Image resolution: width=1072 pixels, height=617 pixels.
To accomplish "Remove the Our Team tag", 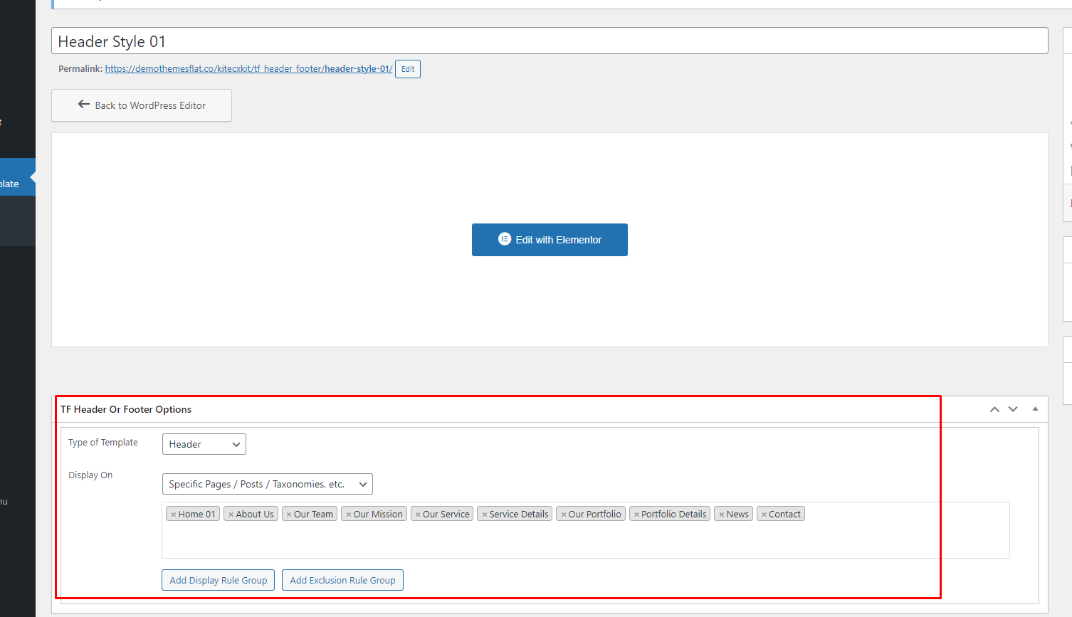I will (x=289, y=515).
